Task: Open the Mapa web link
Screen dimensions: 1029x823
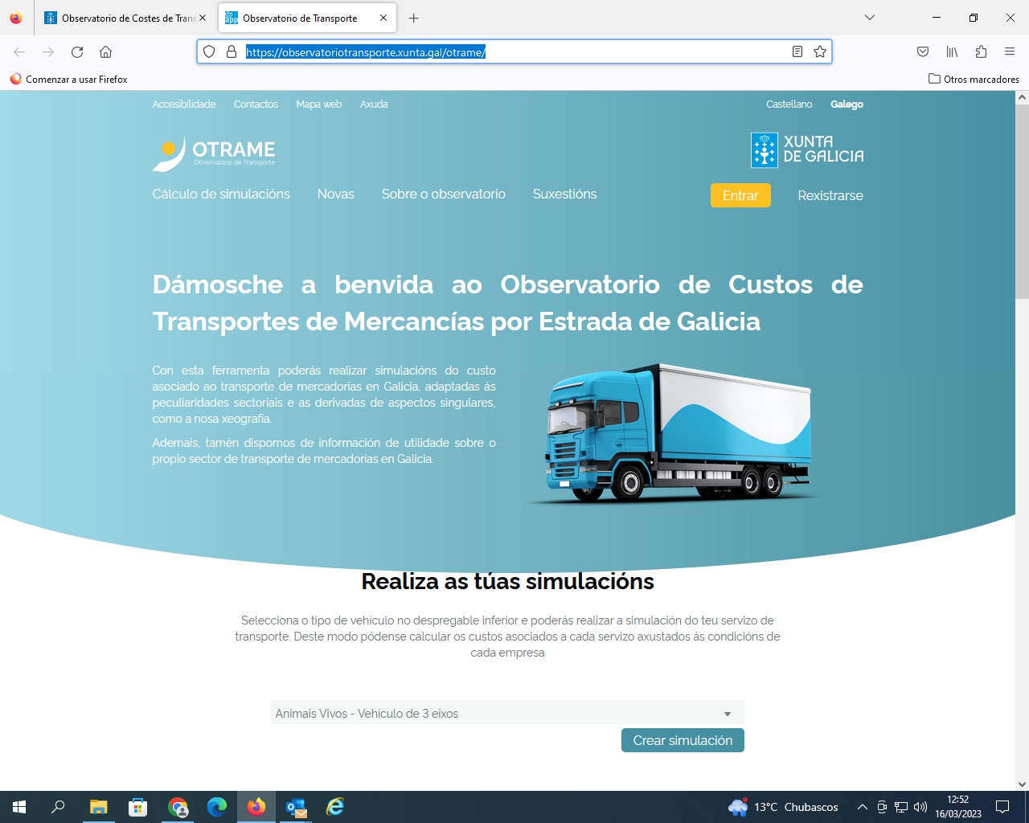Action: pos(318,104)
